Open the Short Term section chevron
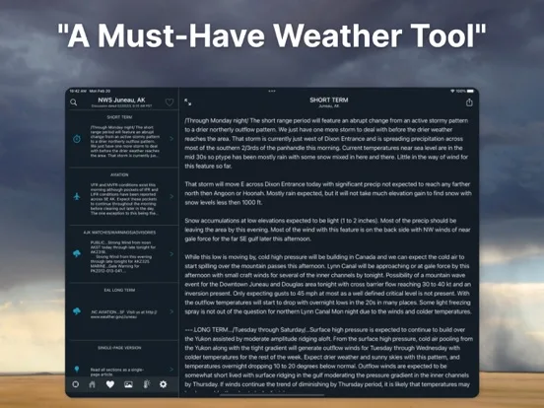Screen dimensions: 544x408 [x=171, y=139]
